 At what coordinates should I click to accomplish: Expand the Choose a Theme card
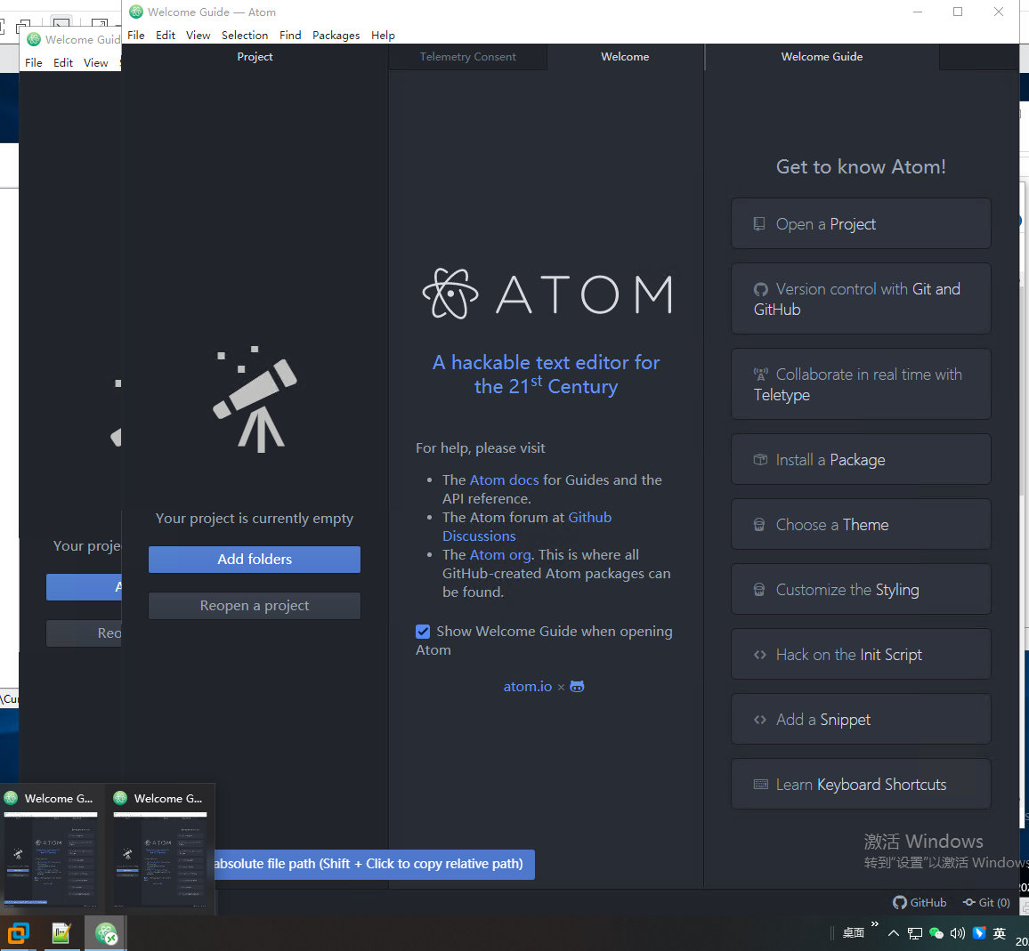pyautogui.click(x=861, y=525)
